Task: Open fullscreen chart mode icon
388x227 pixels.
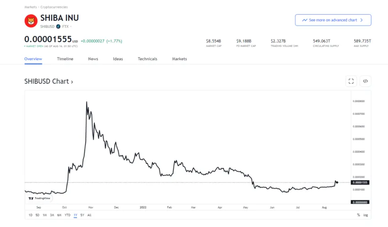Action: (351, 81)
